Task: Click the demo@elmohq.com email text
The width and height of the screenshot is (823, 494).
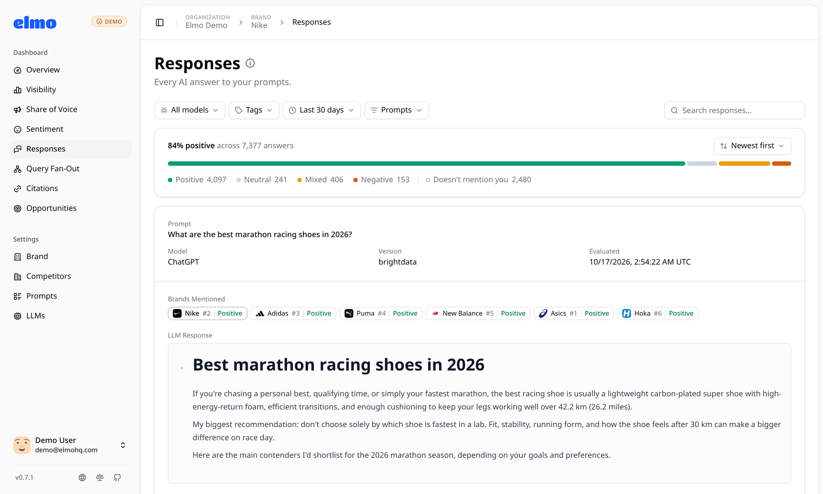Action: pyautogui.click(x=66, y=450)
